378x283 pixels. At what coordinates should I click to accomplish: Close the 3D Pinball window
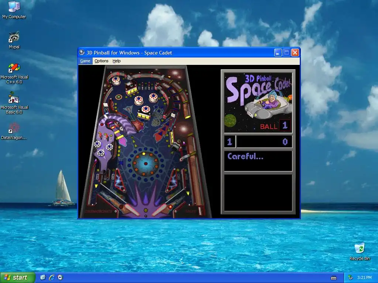[x=295, y=52]
